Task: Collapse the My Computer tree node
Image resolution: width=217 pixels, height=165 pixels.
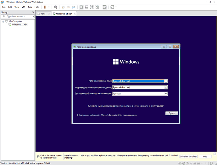Action: click(3, 21)
